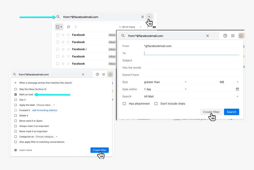The width and height of the screenshot is (254, 170).
Task: Open the three-dot More menu in inbox toolbar
Action: point(76,27)
